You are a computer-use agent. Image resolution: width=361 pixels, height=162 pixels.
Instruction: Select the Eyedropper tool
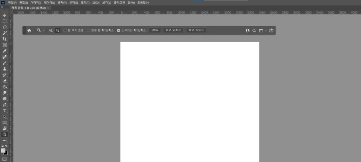pos(4,51)
